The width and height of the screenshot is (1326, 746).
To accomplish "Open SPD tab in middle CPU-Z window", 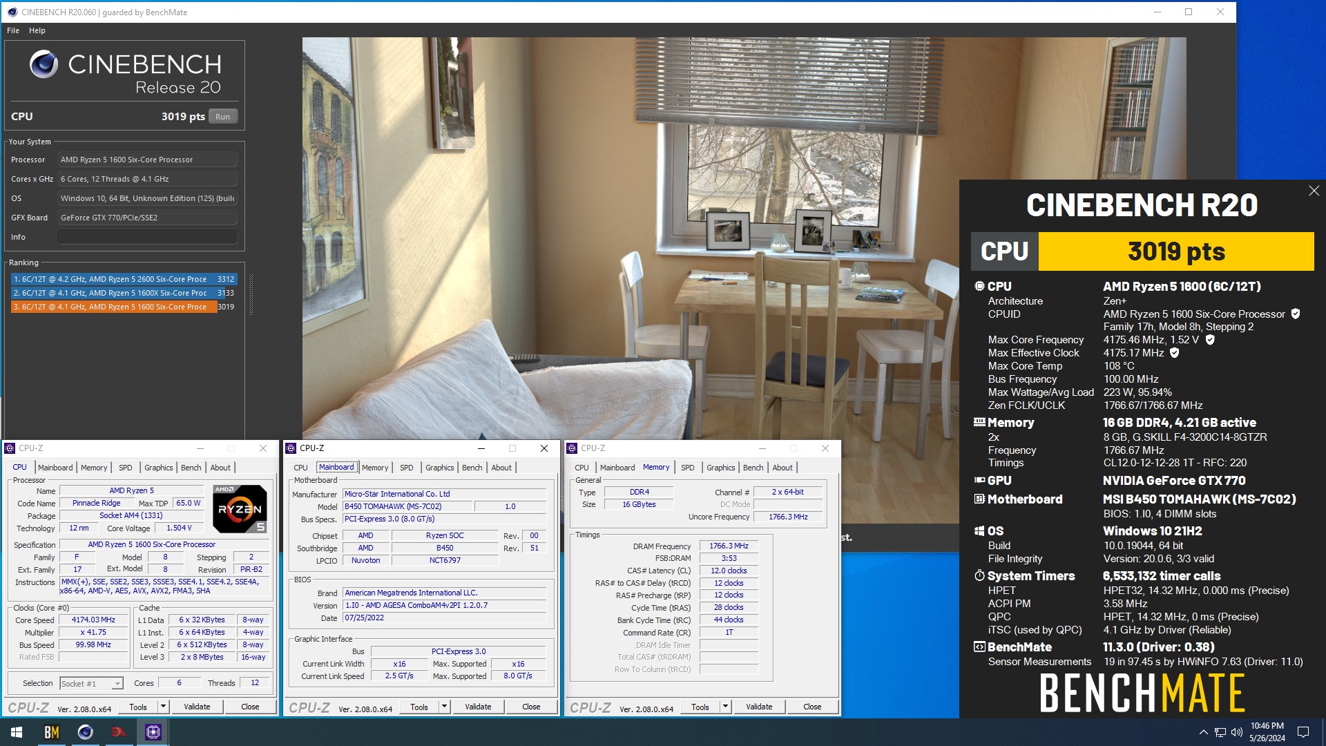I will pos(407,468).
